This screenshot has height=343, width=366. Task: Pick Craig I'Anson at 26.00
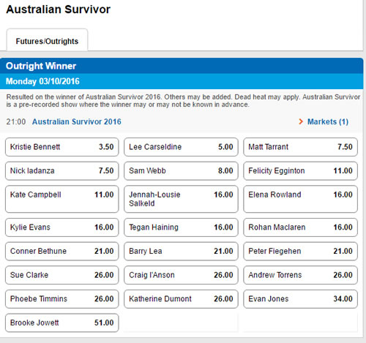pos(181,275)
